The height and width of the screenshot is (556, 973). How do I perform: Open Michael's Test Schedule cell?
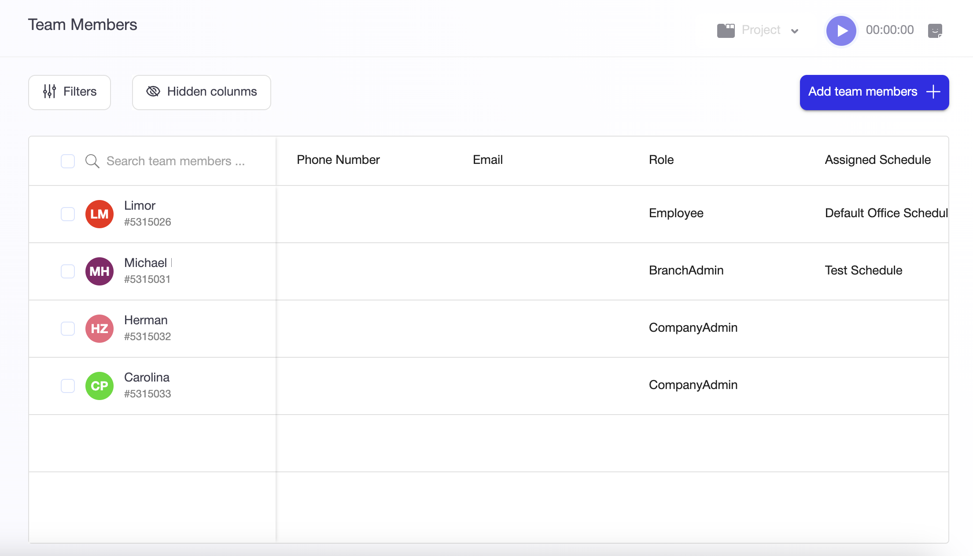click(x=863, y=271)
